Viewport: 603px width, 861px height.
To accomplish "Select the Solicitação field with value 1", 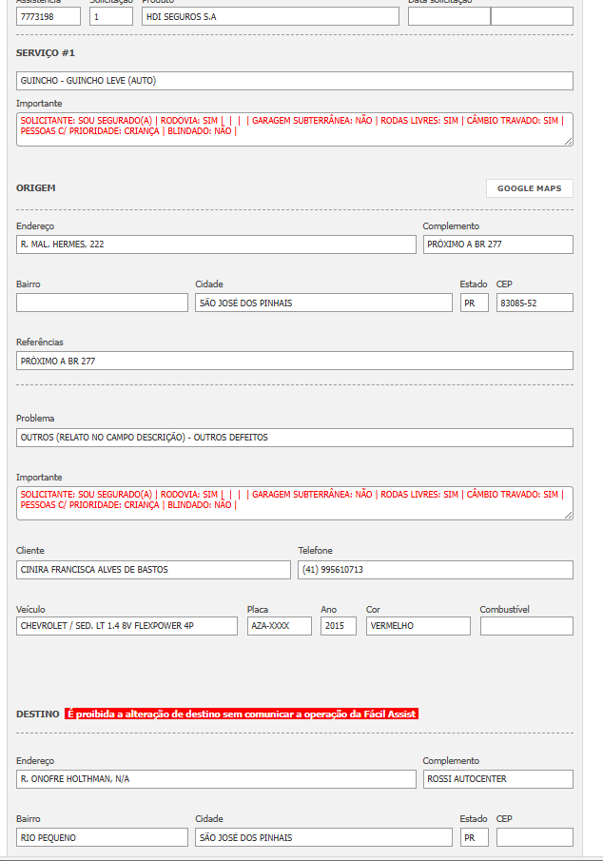I will tap(111, 16).
